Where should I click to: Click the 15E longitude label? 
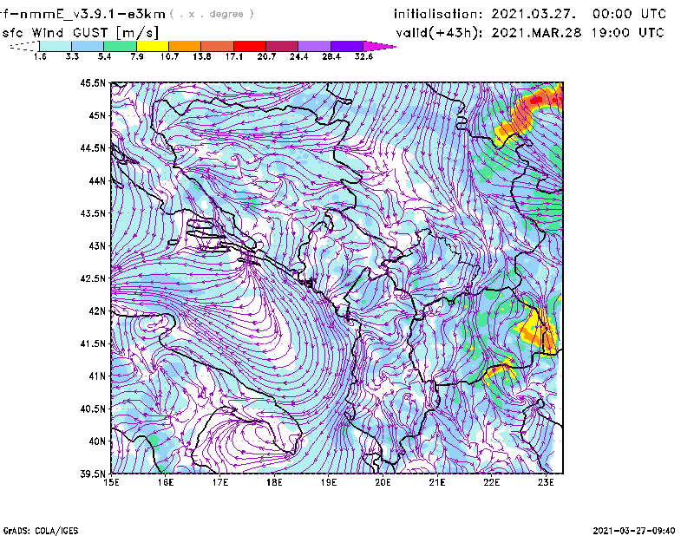coord(111,482)
